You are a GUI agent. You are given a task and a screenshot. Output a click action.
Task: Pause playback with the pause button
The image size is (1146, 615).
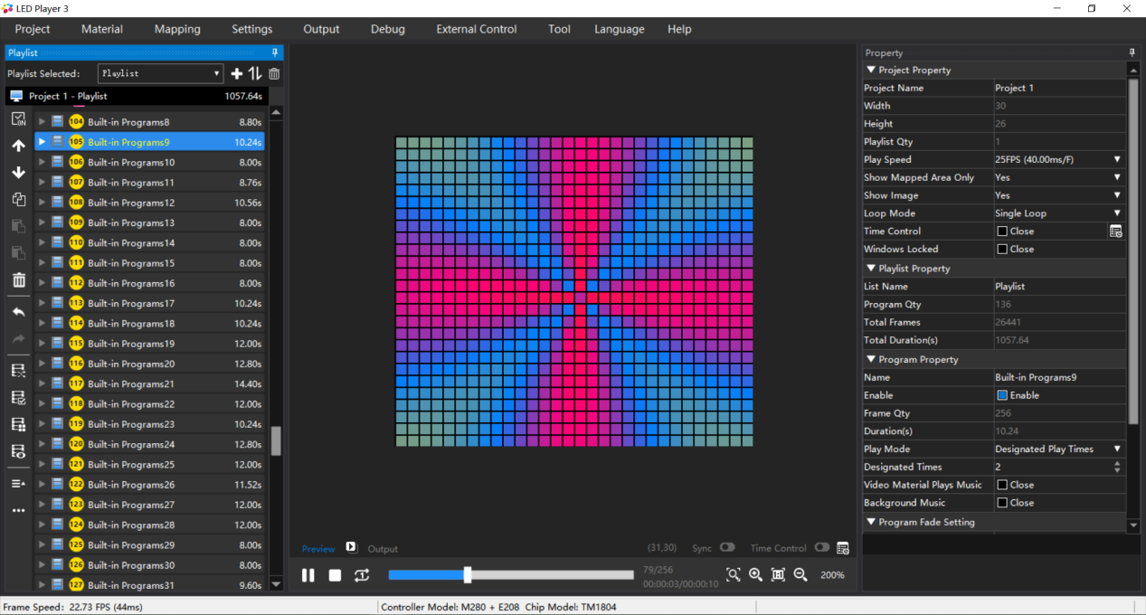(x=308, y=575)
